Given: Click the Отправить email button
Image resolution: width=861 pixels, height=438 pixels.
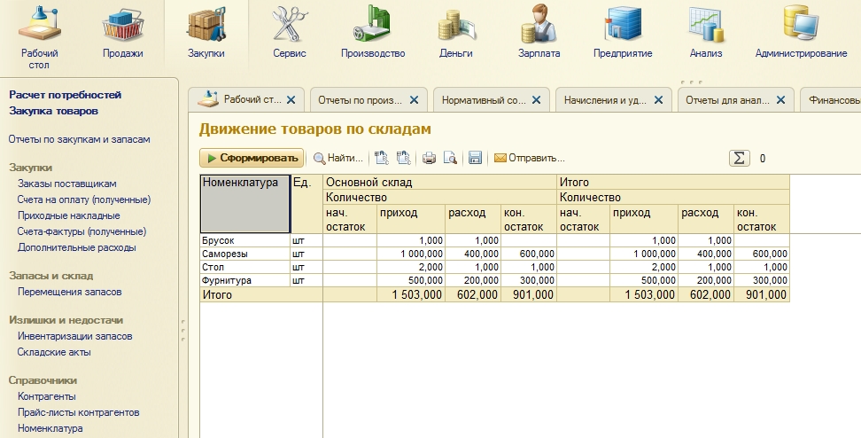Looking at the screenshot, I should pos(530,159).
